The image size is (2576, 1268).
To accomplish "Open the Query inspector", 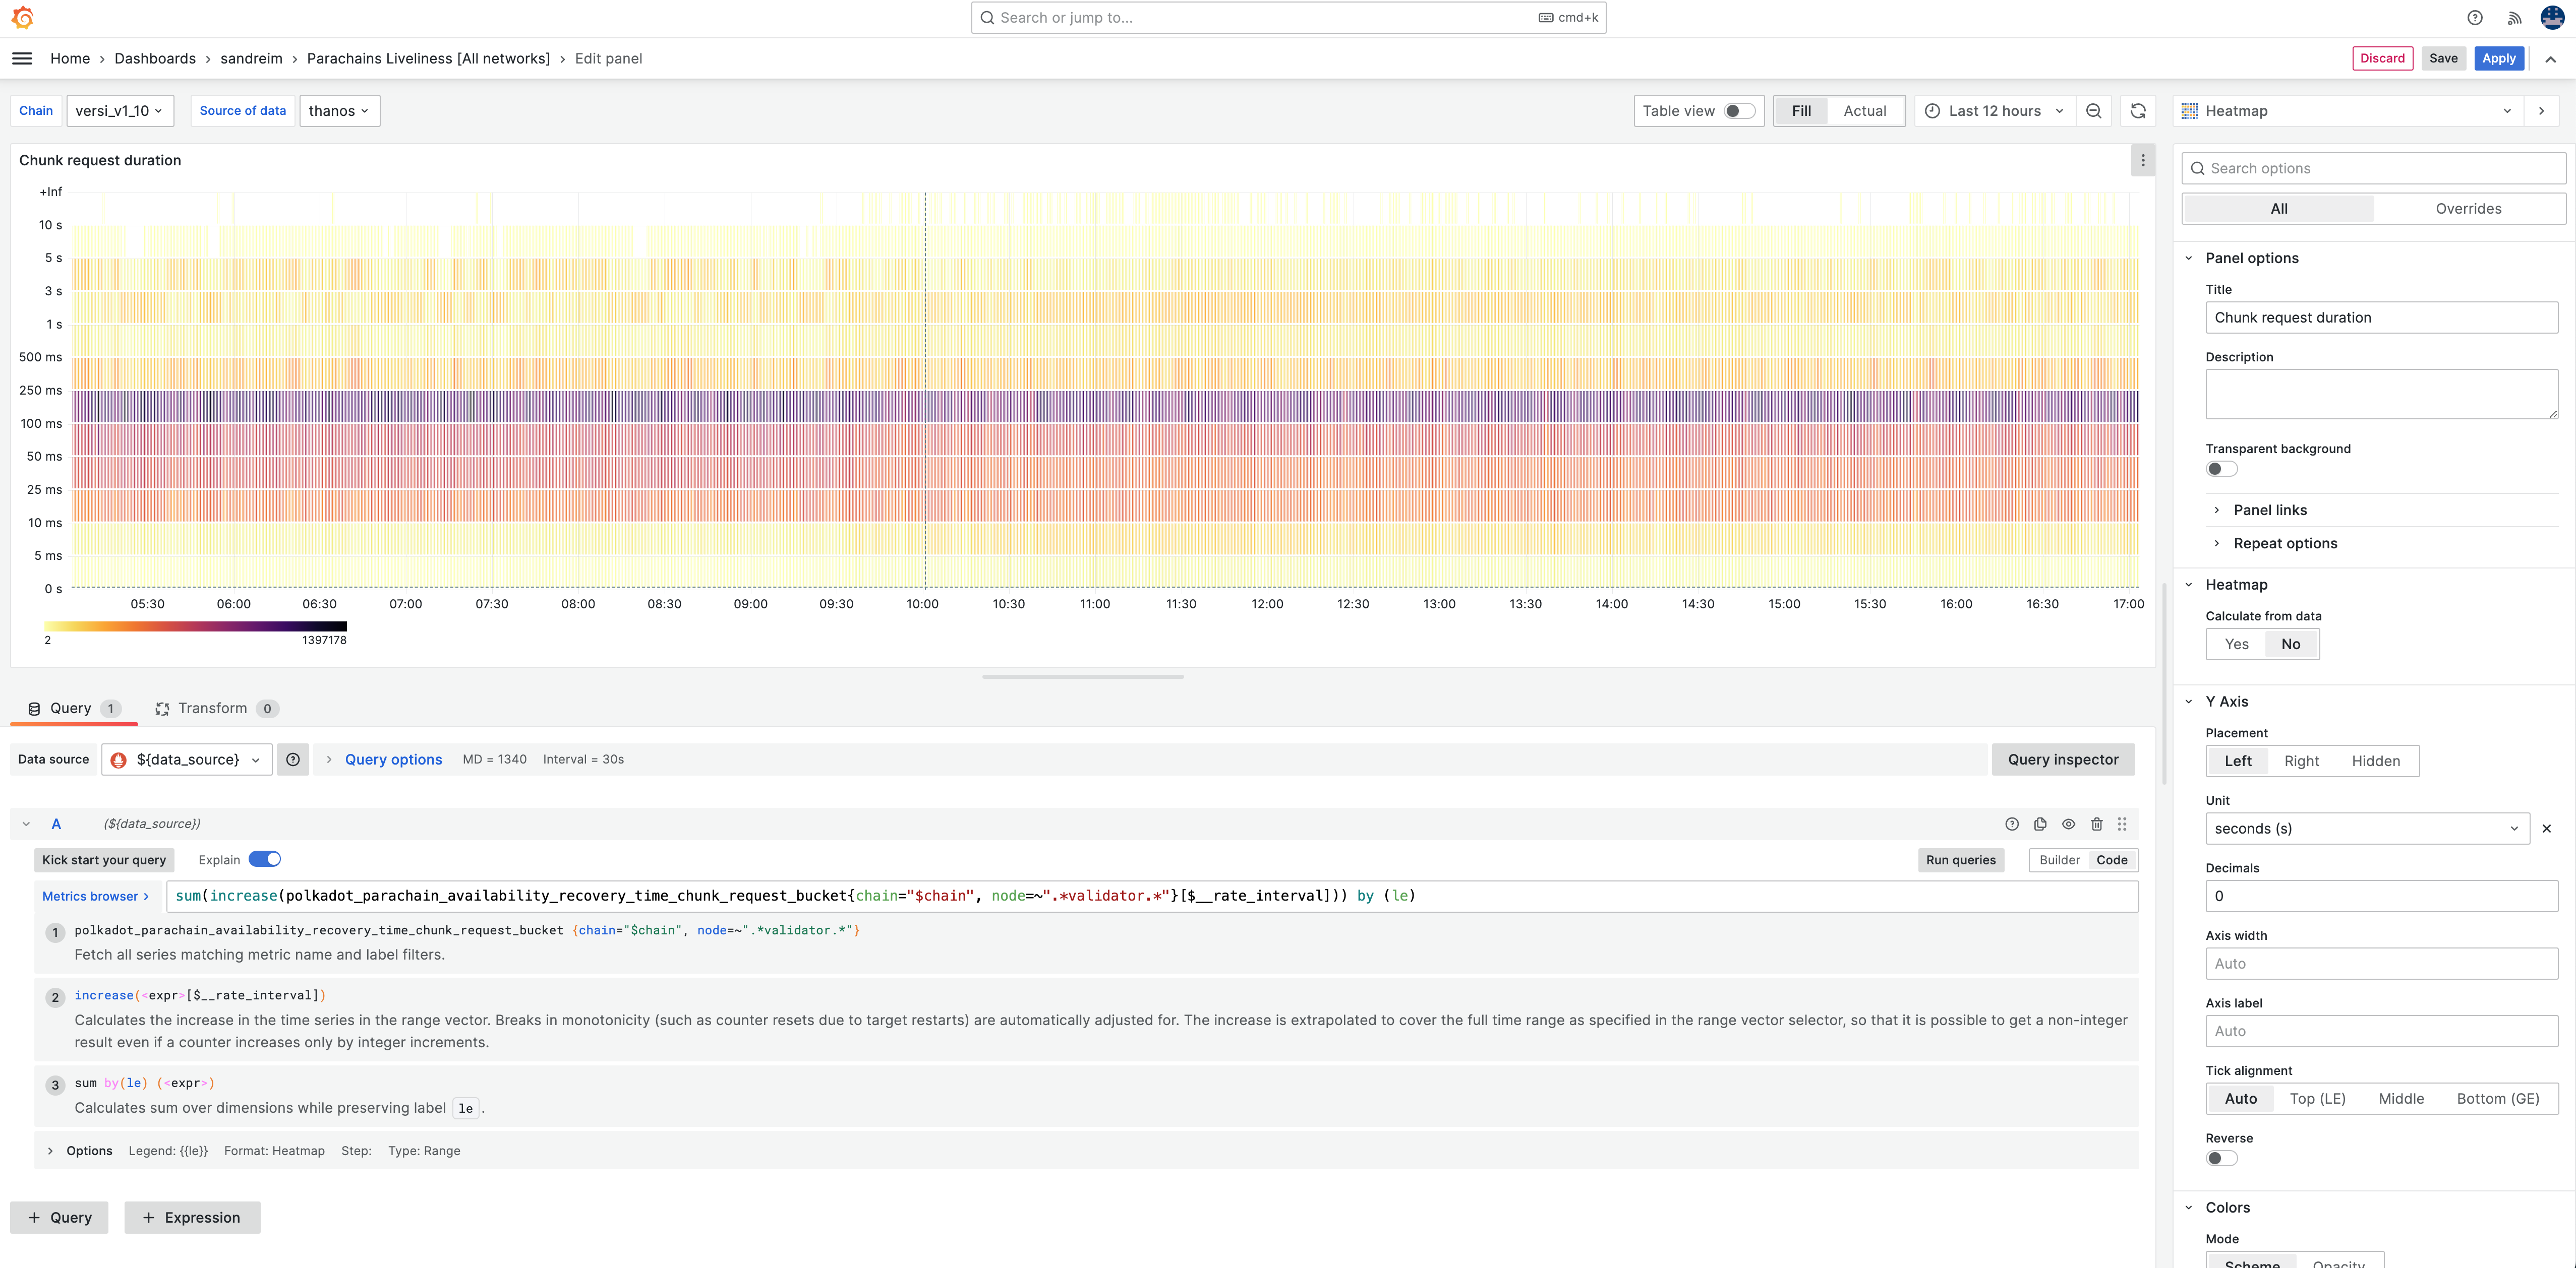I will (2063, 759).
